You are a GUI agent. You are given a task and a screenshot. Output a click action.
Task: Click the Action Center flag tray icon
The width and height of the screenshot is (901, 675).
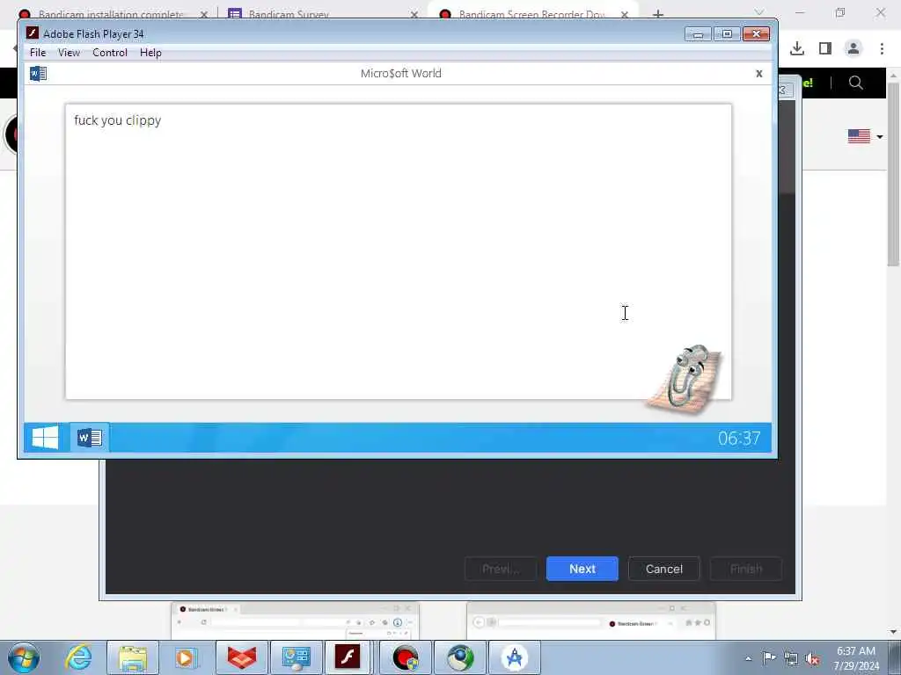pos(769,657)
